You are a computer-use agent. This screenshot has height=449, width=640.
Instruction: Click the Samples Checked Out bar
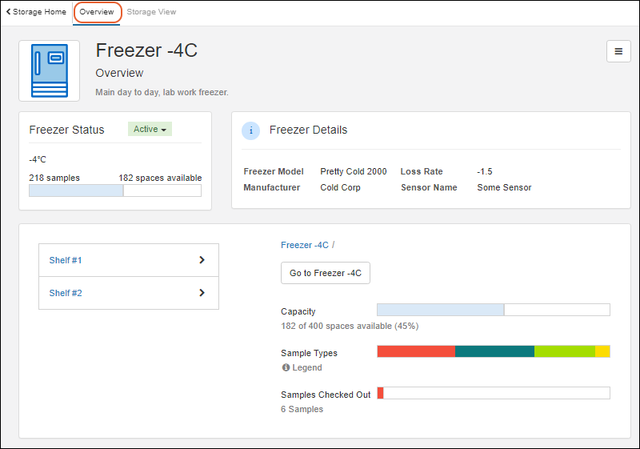[x=493, y=393]
